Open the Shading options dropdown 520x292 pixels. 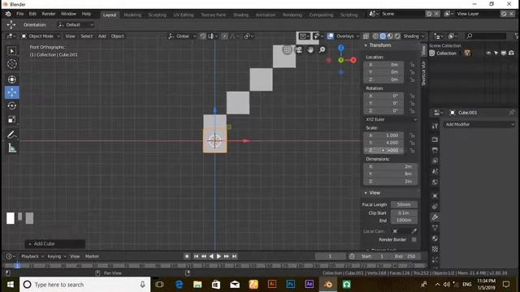(414, 36)
